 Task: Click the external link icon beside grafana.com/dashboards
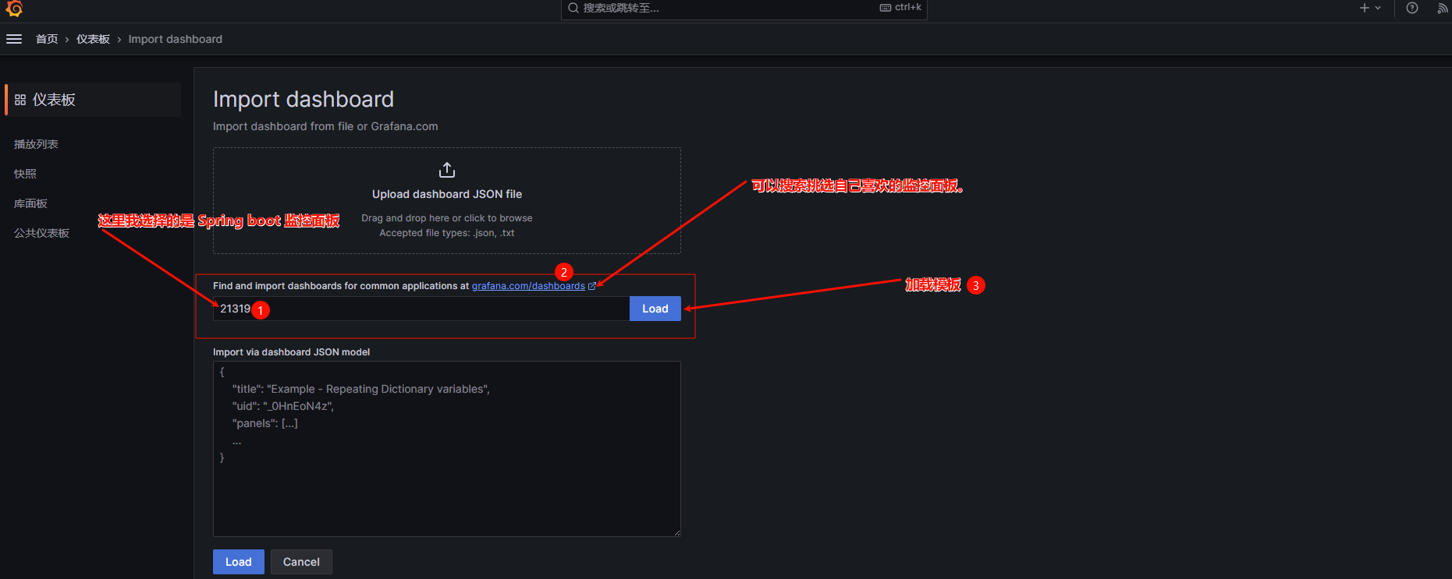click(592, 286)
